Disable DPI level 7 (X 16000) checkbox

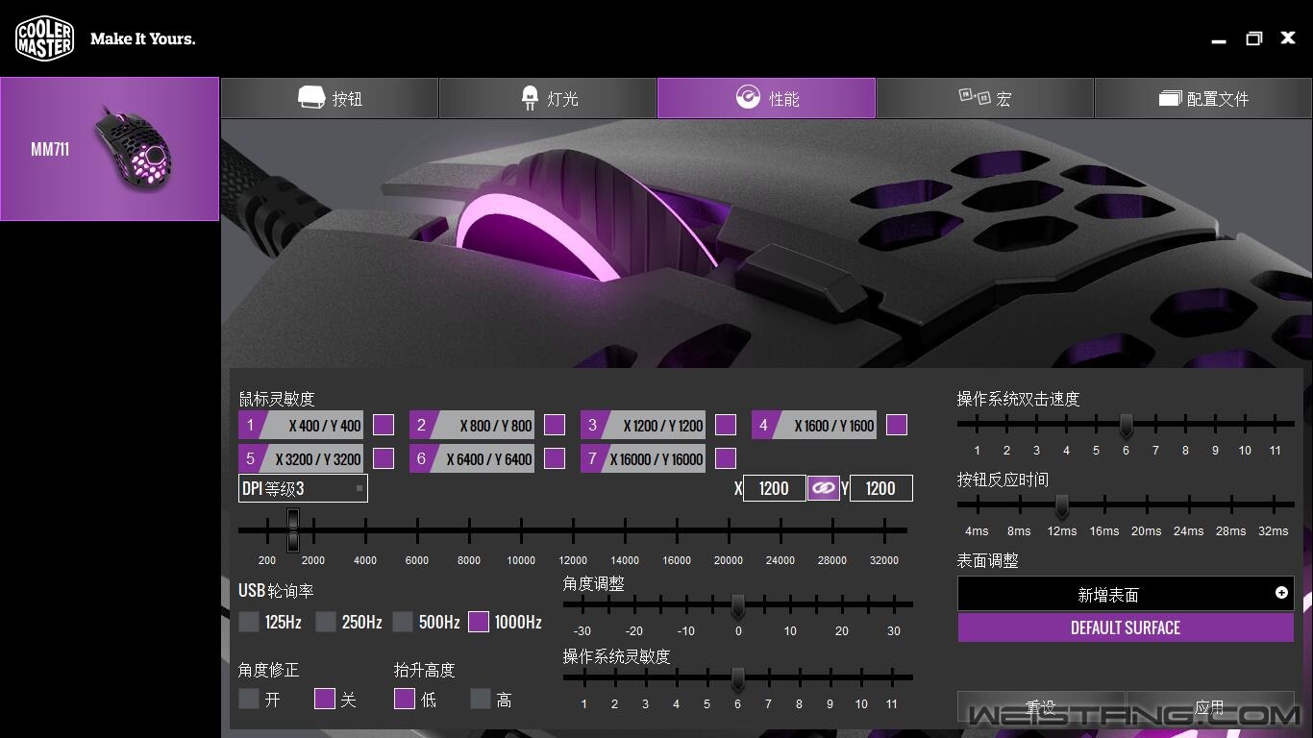726,458
